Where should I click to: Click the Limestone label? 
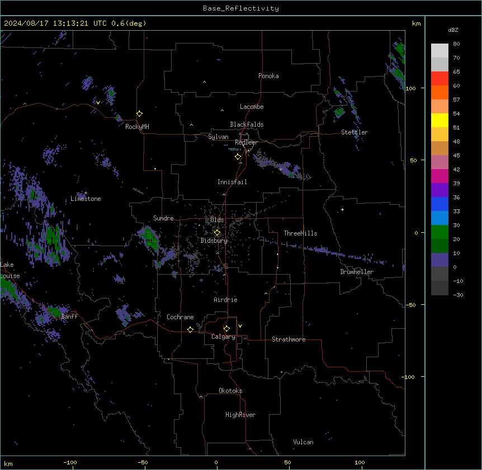click(86, 199)
